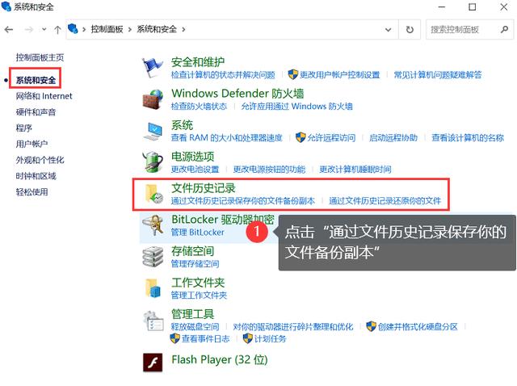517x386 pixels.
Task: Open 轻松使用 category in sidebar
Action: pyautogui.click(x=32, y=192)
